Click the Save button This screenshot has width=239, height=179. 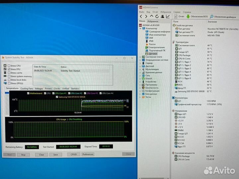[x=55, y=154]
